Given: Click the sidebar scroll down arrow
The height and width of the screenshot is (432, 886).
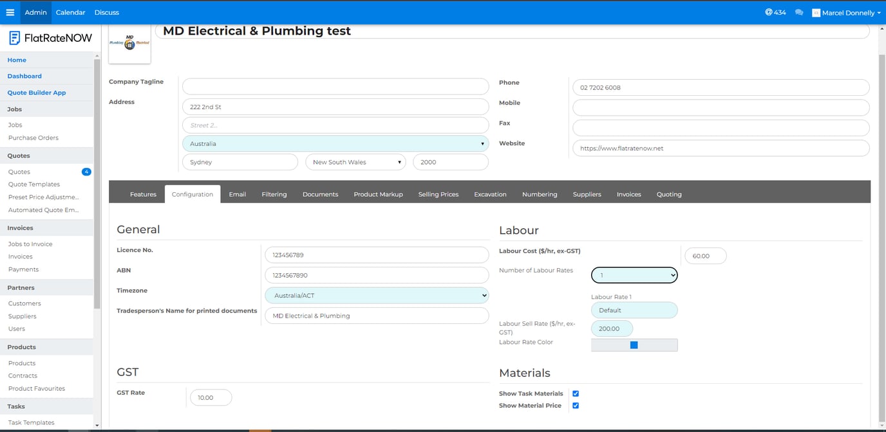Looking at the screenshot, I should 97,425.
